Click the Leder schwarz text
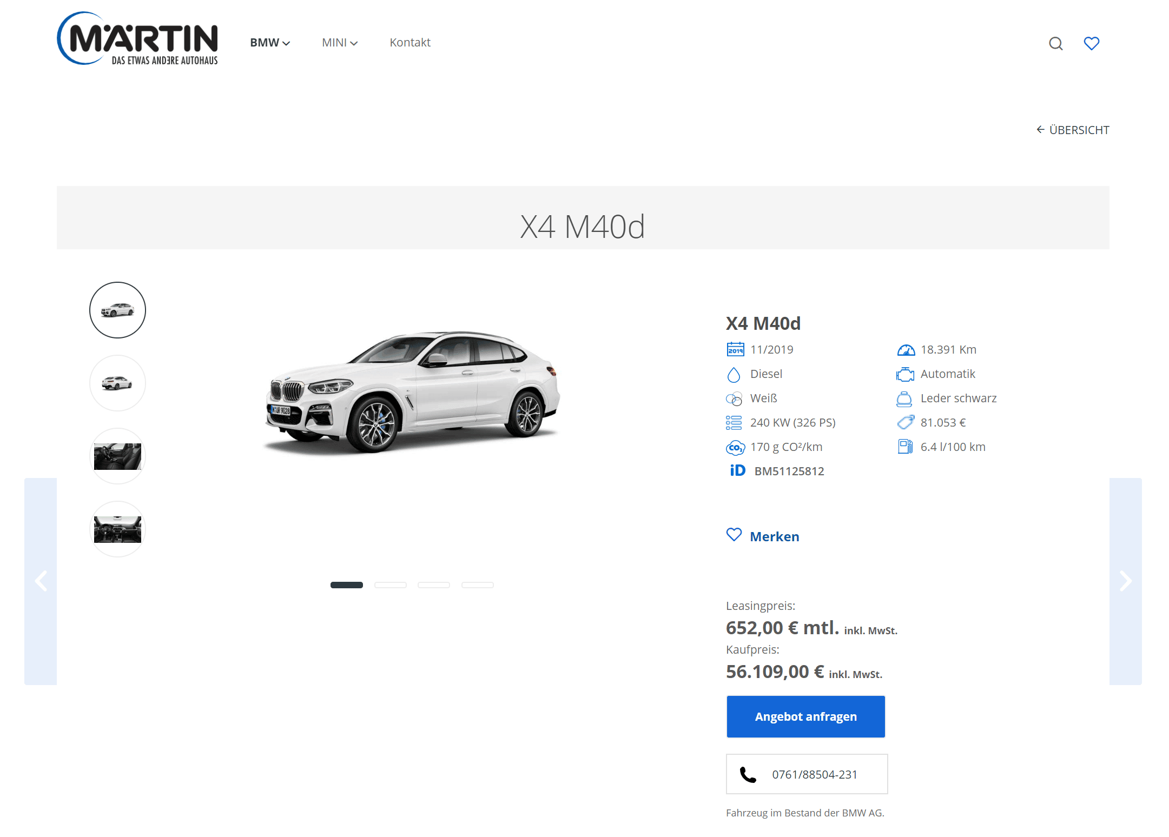Image resolution: width=1169 pixels, height=837 pixels. click(959, 398)
